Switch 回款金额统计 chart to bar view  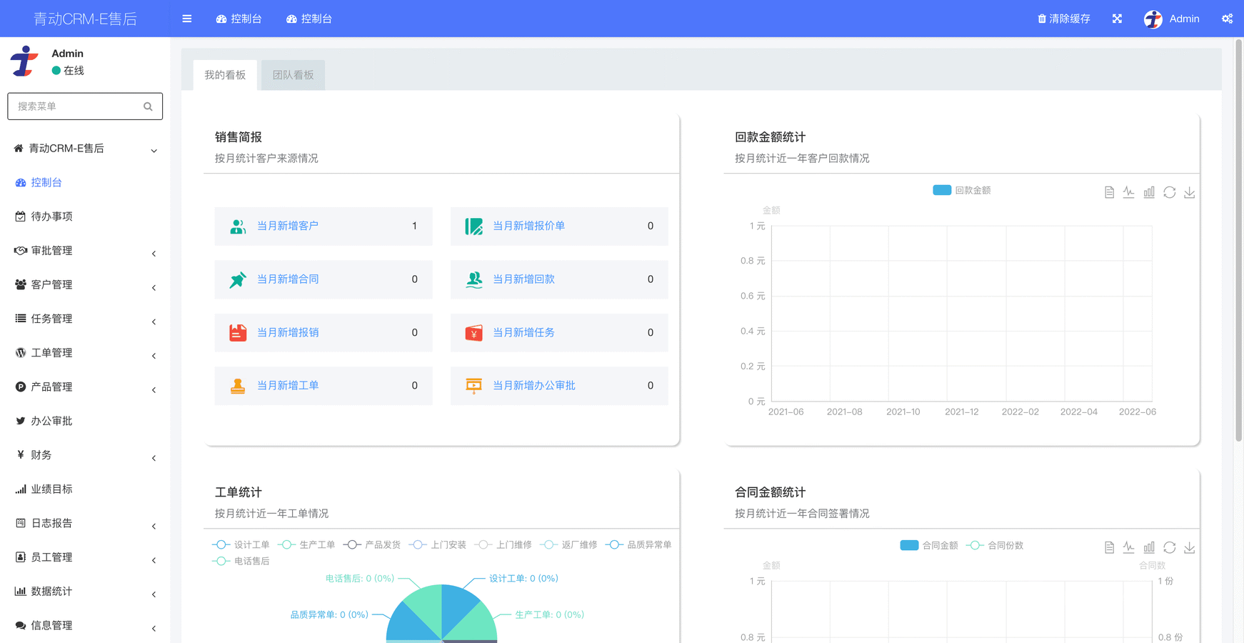coord(1149,192)
